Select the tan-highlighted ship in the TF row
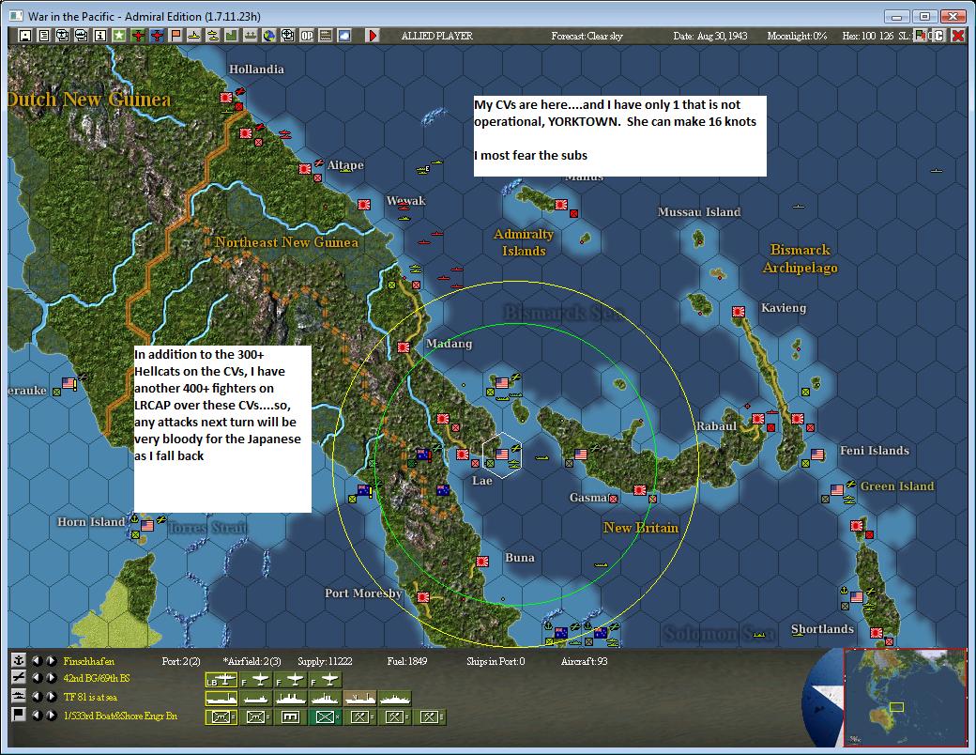 click(359, 699)
